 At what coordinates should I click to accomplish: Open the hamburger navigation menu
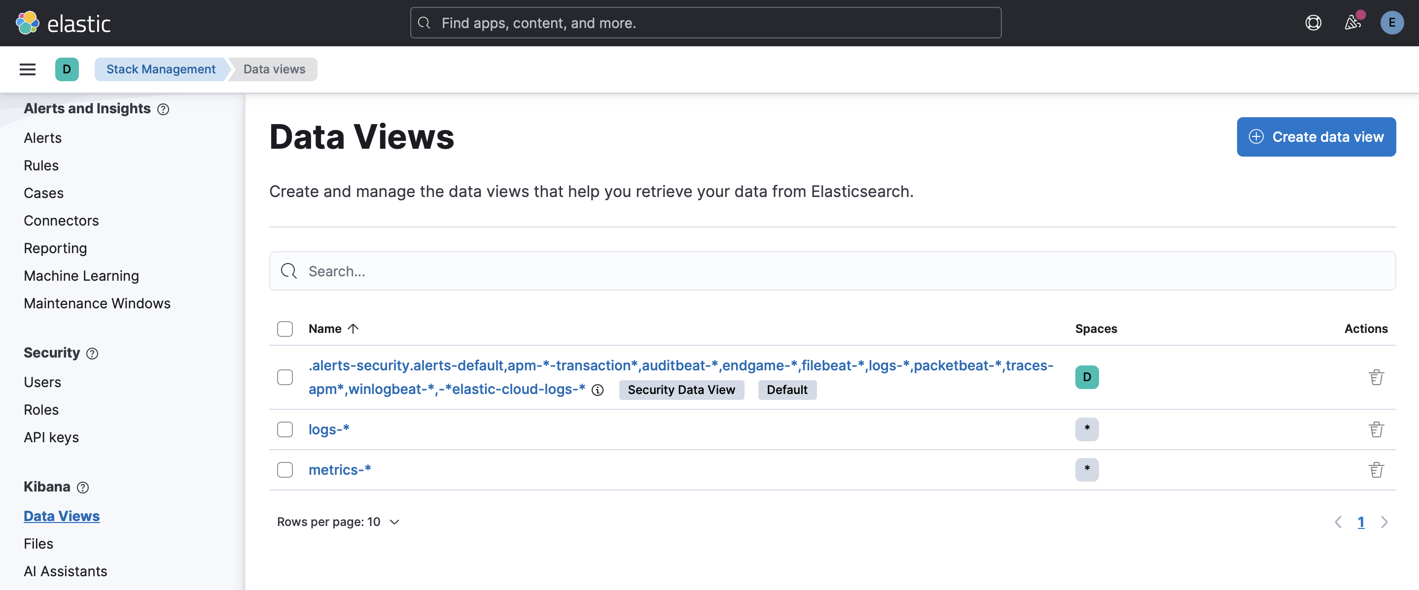pyautogui.click(x=27, y=69)
